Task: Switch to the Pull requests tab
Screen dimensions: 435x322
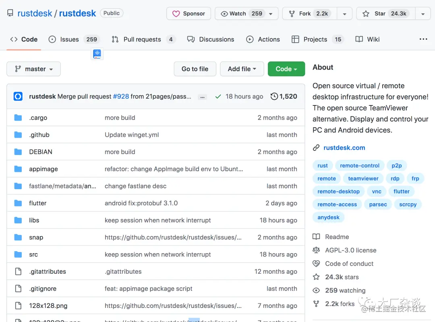Action: [x=143, y=39]
